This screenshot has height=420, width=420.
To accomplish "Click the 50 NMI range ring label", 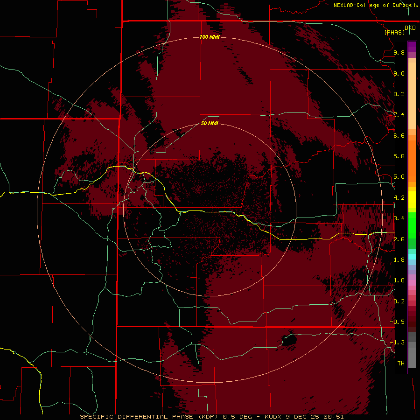I will tap(210, 123).
